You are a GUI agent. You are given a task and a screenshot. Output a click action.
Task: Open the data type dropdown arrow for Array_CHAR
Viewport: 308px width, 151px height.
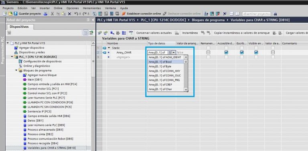(174, 53)
